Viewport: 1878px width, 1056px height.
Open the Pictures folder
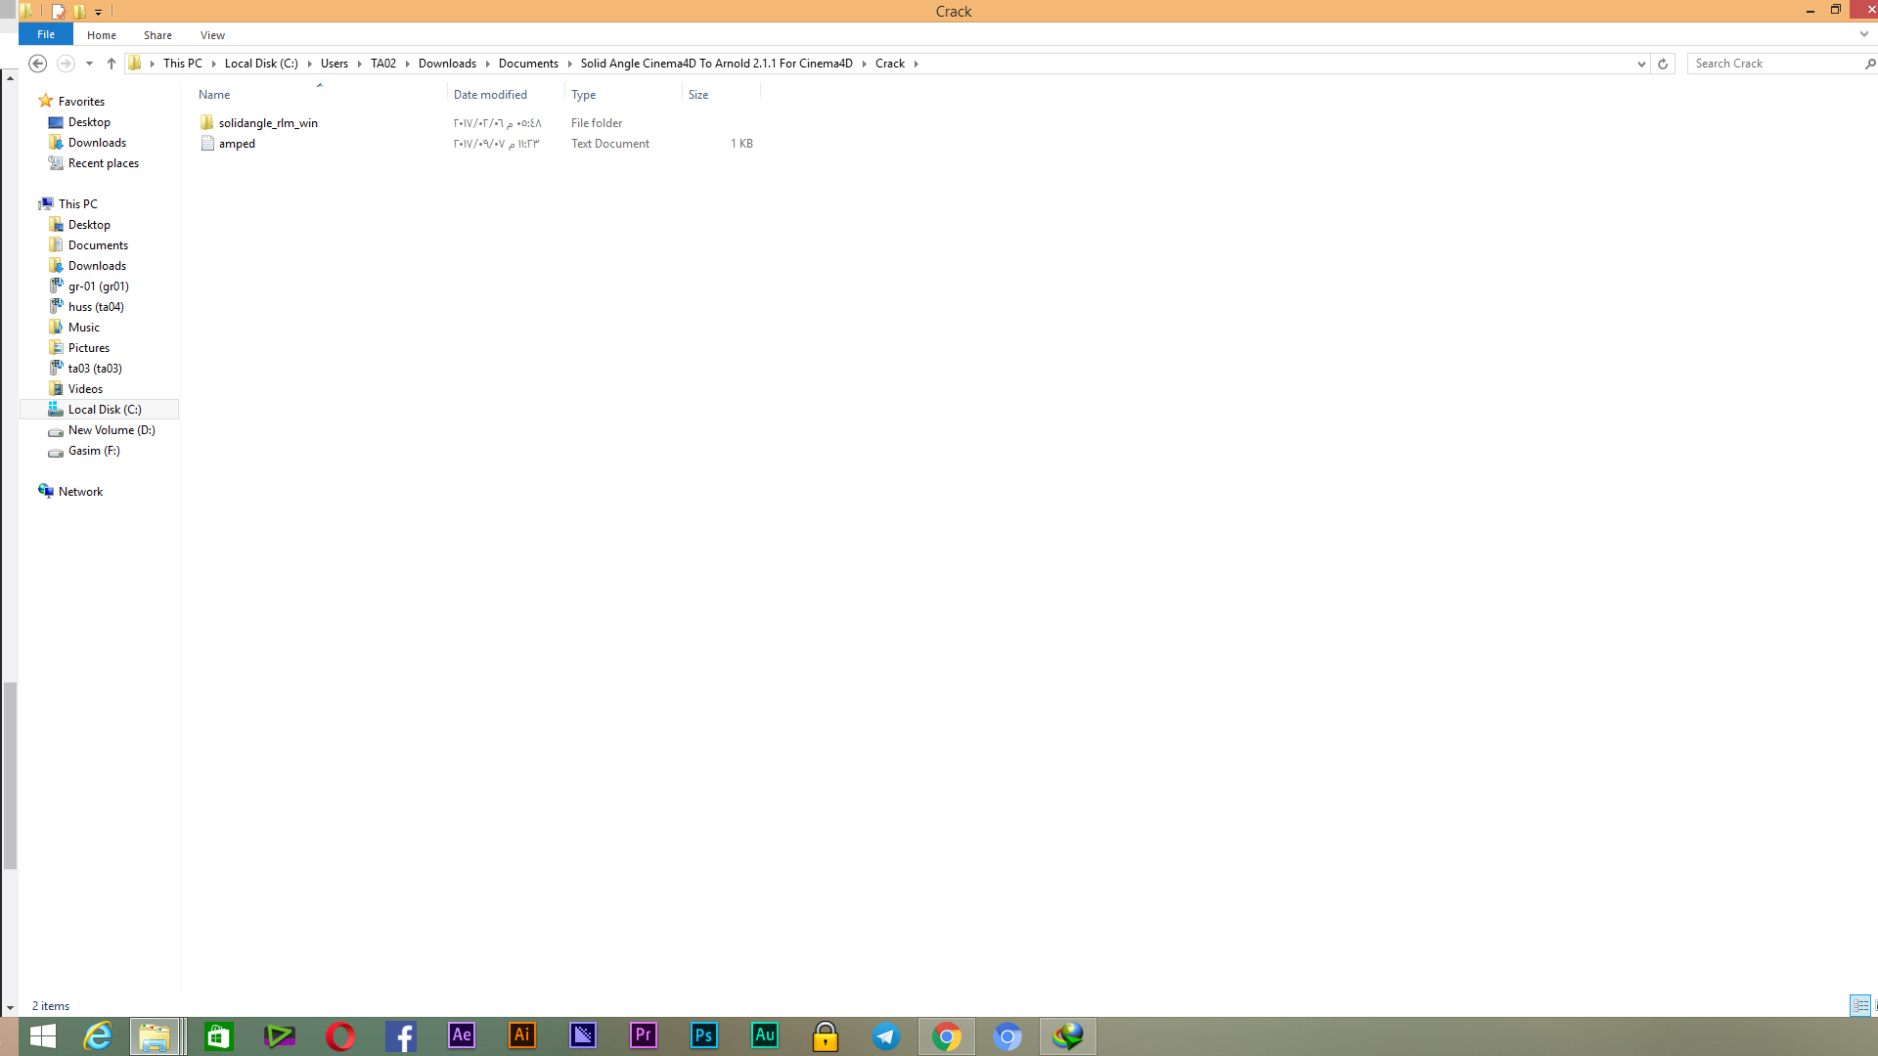88,348
